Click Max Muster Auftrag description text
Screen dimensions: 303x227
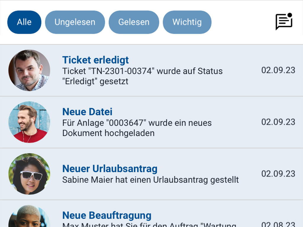point(149,225)
